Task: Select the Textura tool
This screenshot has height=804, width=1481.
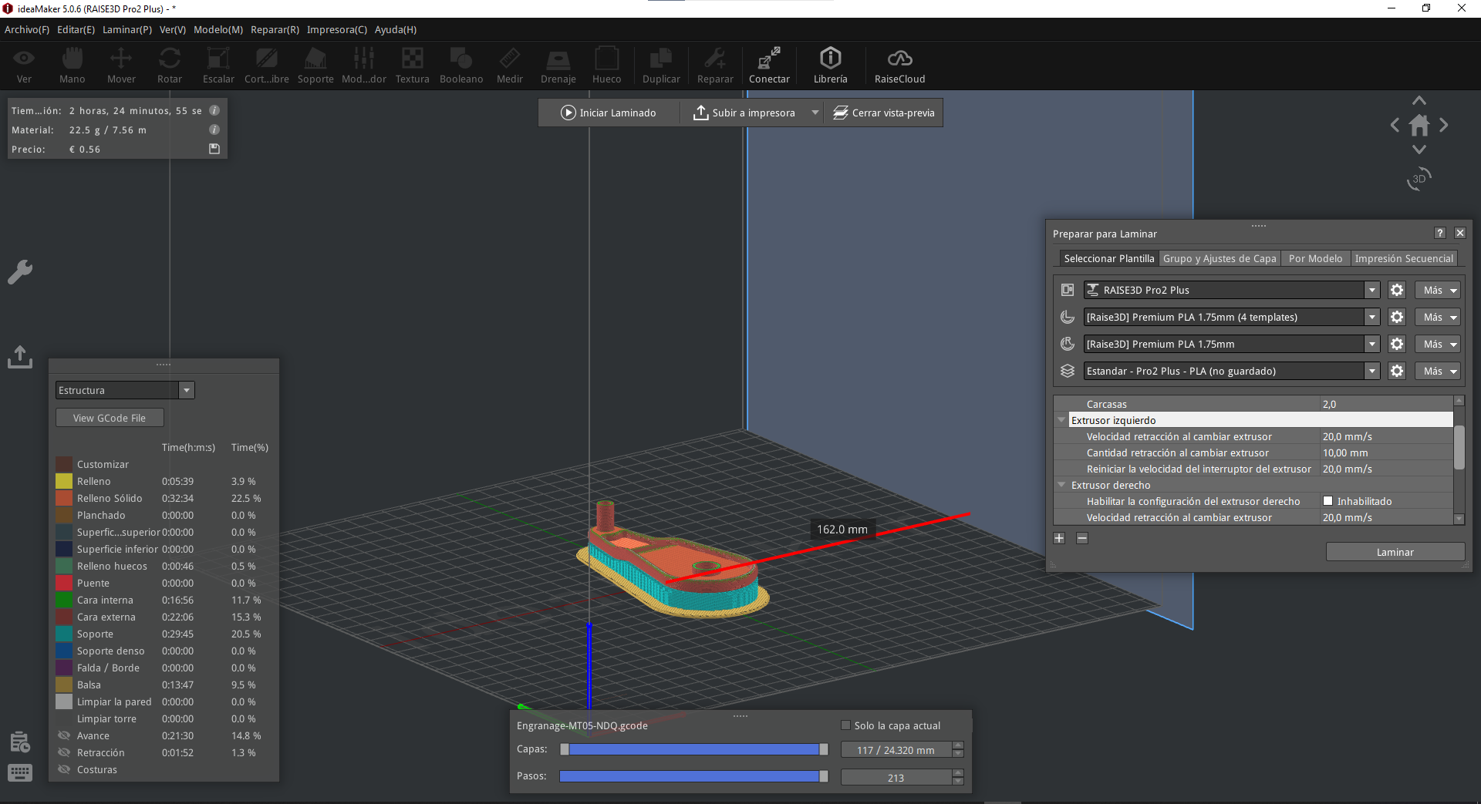Action: click(x=413, y=66)
